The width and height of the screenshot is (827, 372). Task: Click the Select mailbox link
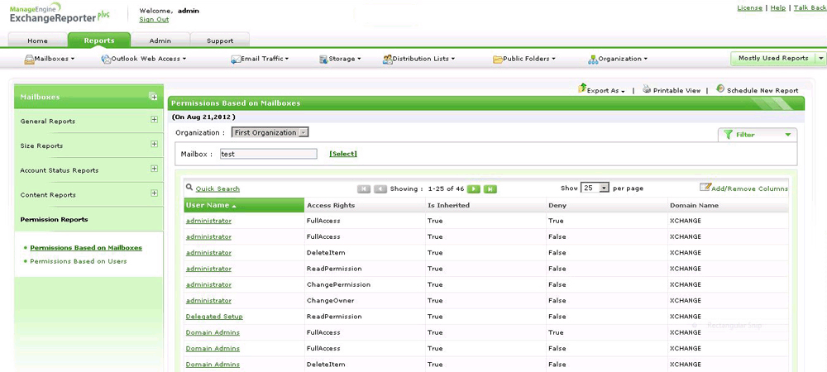tap(343, 154)
